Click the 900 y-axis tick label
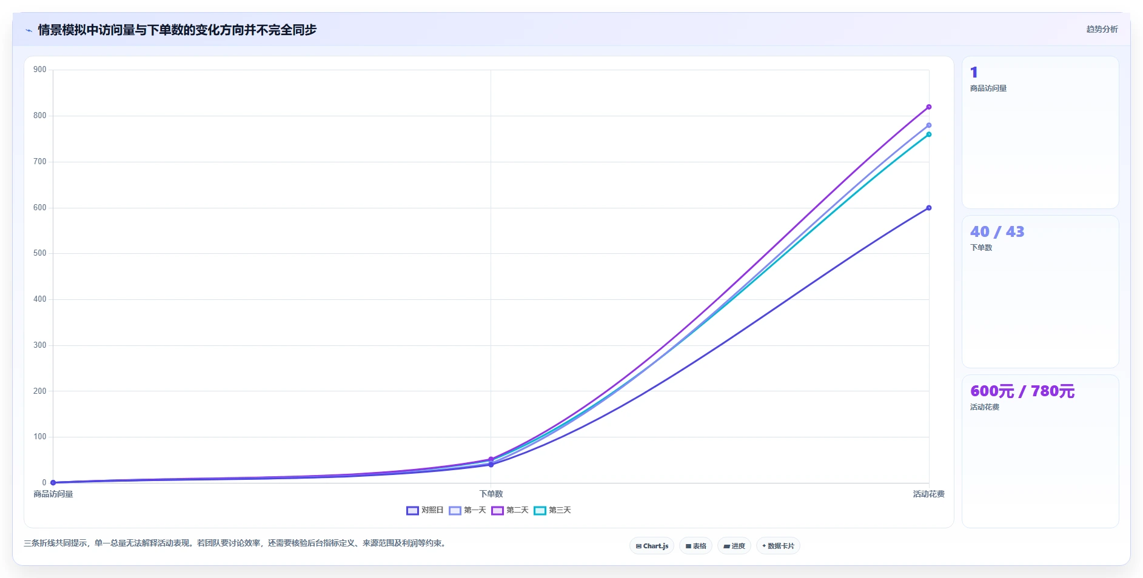The width and height of the screenshot is (1143, 578). coord(40,70)
